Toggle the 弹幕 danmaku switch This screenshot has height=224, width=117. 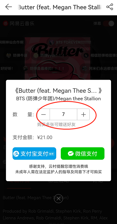[108, 24]
